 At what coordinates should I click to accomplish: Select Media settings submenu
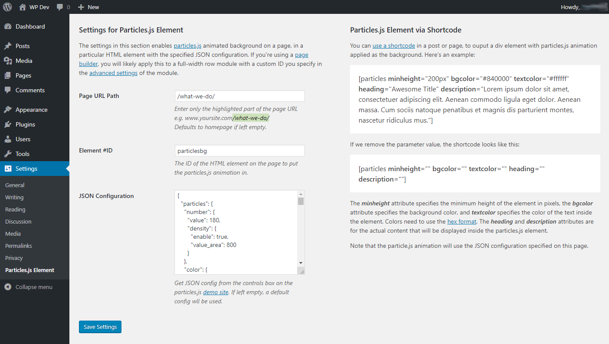(13, 234)
